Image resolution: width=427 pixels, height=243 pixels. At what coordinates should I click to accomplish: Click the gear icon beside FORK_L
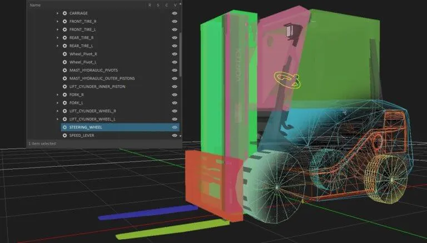(x=64, y=103)
